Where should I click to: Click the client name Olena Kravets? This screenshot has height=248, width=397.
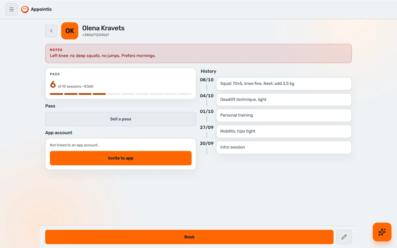(x=103, y=28)
